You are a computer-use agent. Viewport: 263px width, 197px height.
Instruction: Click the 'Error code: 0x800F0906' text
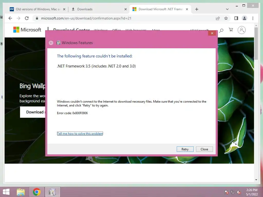(x=72, y=113)
